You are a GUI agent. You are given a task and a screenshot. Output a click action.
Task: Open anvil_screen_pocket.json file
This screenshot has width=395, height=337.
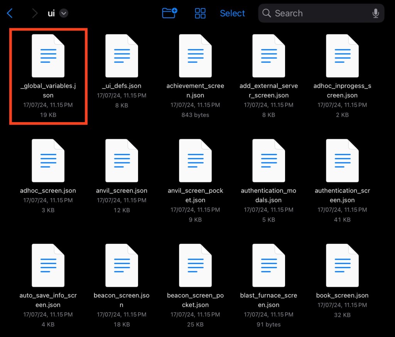pyautogui.click(x=195, y=161)
